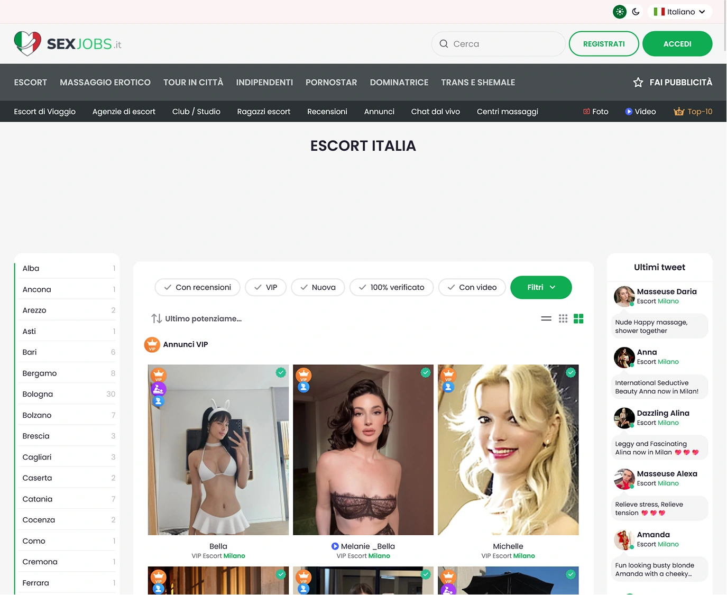
Task: Open the INDIPENDENTI menu item
Action: (264, 83)
